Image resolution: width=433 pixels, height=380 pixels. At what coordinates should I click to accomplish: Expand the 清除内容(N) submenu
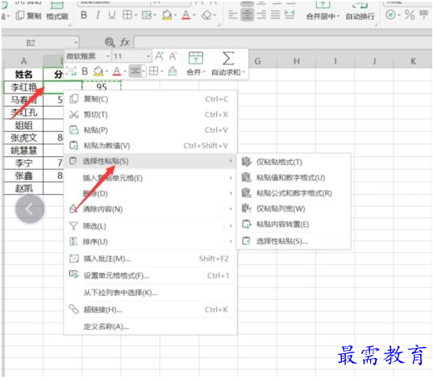151,209
